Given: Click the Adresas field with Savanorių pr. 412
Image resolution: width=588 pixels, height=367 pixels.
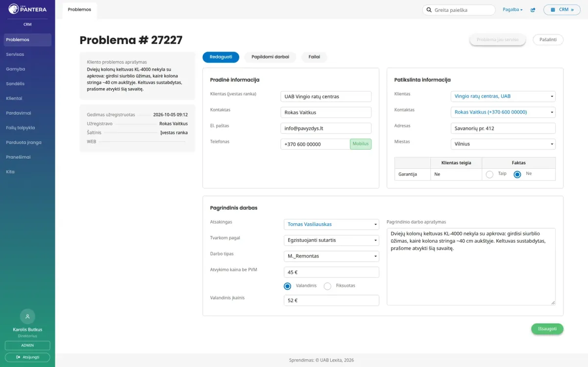Looking at the screenshot, I should point(503,128).
